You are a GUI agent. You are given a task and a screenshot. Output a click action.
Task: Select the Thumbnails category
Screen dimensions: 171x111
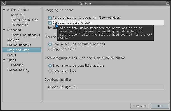[x=20, y=25]
